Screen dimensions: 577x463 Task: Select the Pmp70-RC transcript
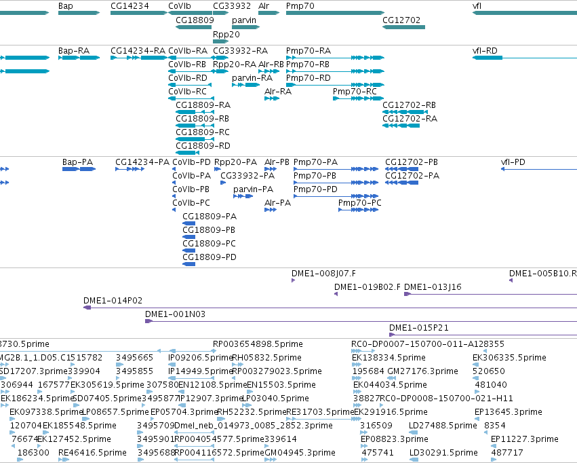359,98
